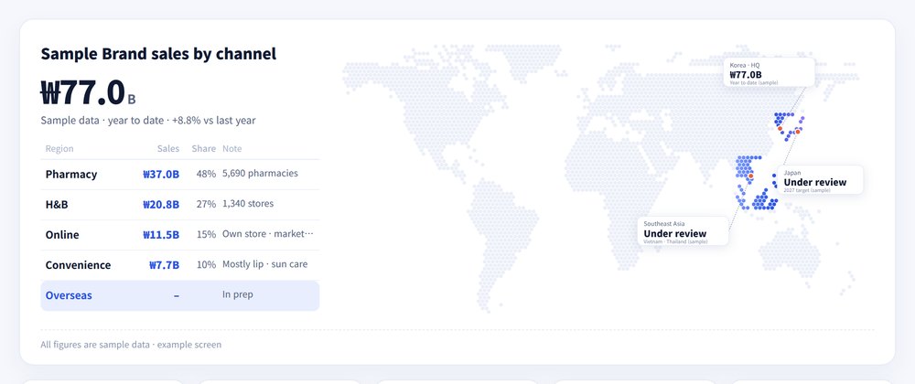Open the Korea HQ callout card
915x384 pixels.
[770, 72]
